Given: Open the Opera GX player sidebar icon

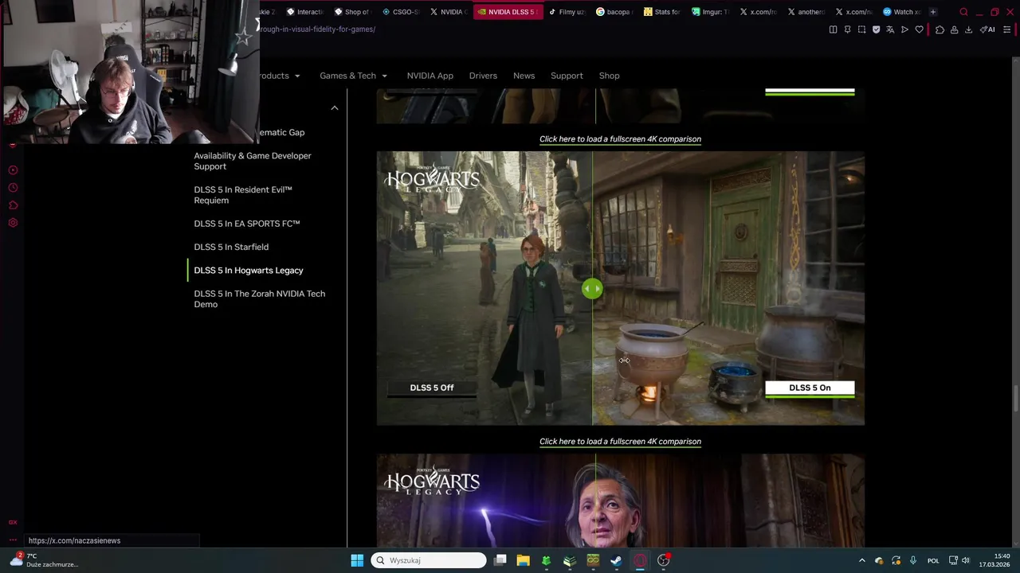Looking at the screenshot, I should tap(13, 170).
